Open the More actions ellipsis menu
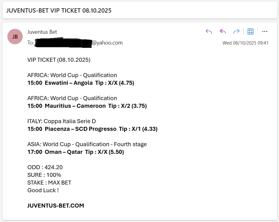This screenshot has width=279, height=222. 265,32
